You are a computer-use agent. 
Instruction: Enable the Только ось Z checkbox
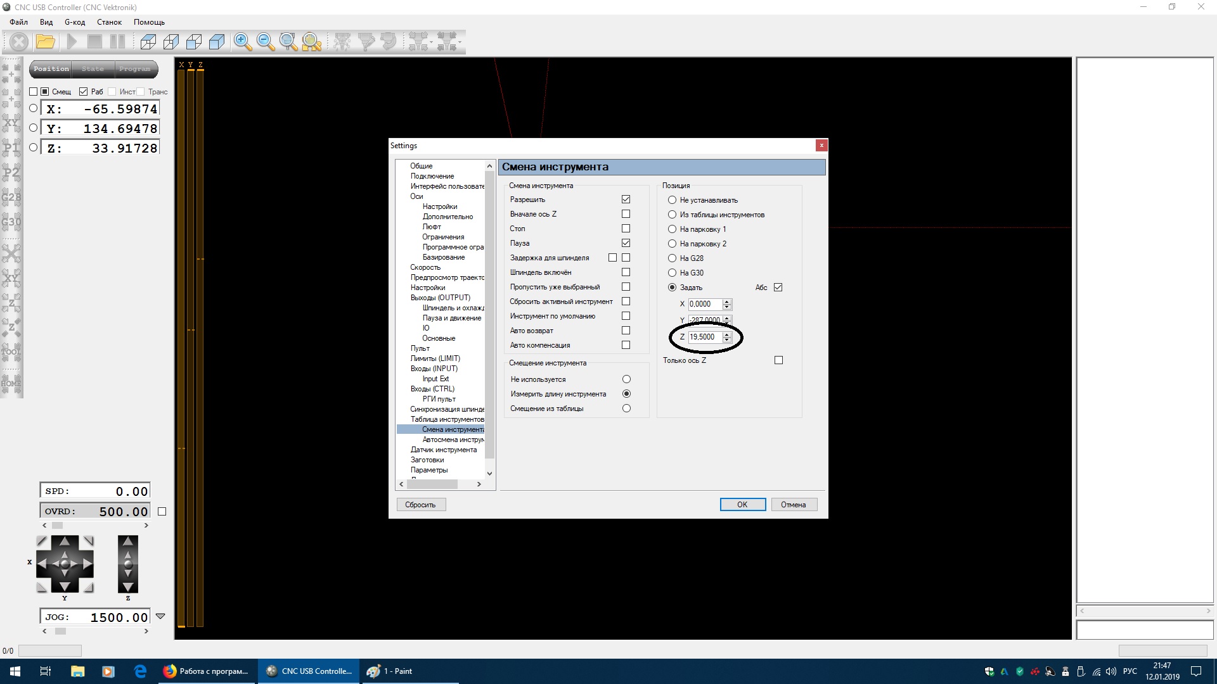pos(778,360)
